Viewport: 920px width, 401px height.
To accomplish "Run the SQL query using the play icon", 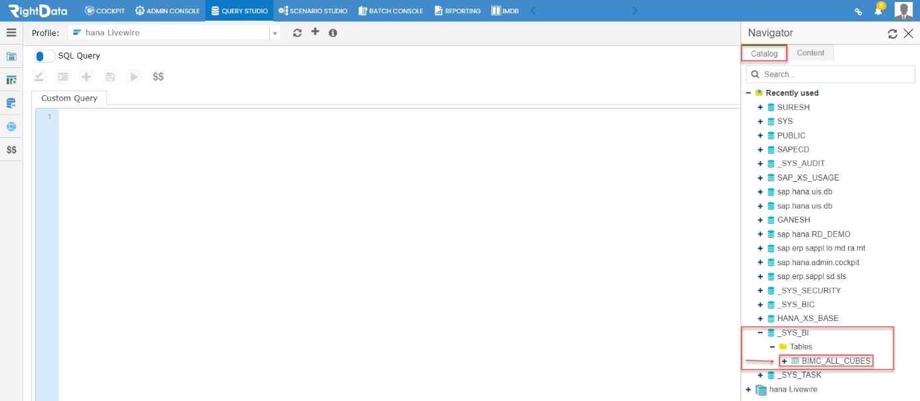I will 133,77.
